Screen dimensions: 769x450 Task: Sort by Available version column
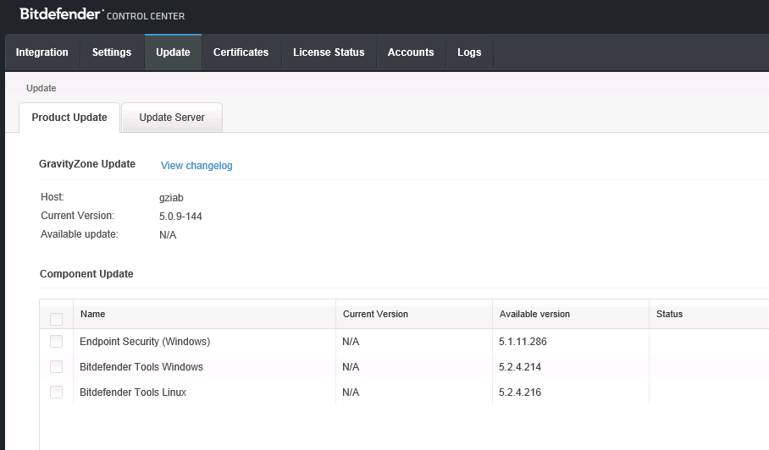[534, 314]
